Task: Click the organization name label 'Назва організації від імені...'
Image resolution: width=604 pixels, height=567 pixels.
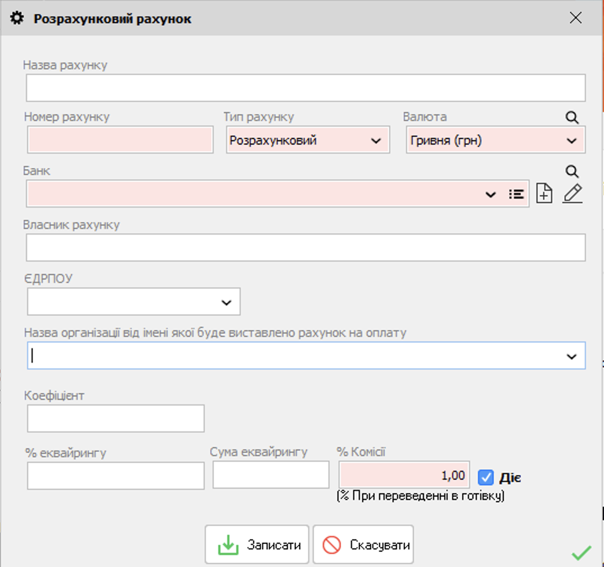Action: pos(215,332)
